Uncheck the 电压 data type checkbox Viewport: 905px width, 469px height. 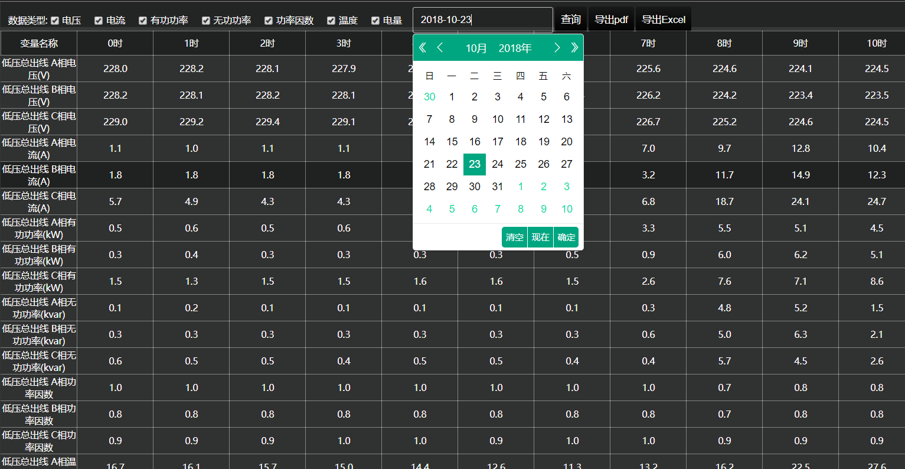tap(55, 21)
